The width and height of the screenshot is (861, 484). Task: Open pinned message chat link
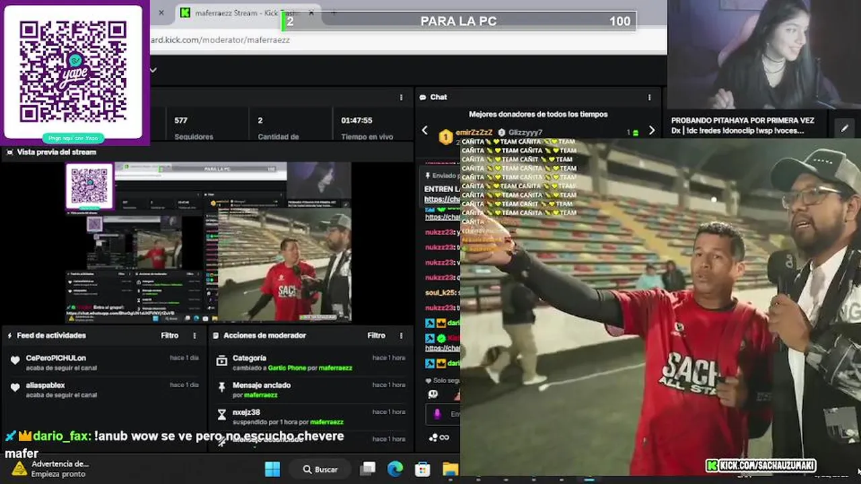point(442,200)
